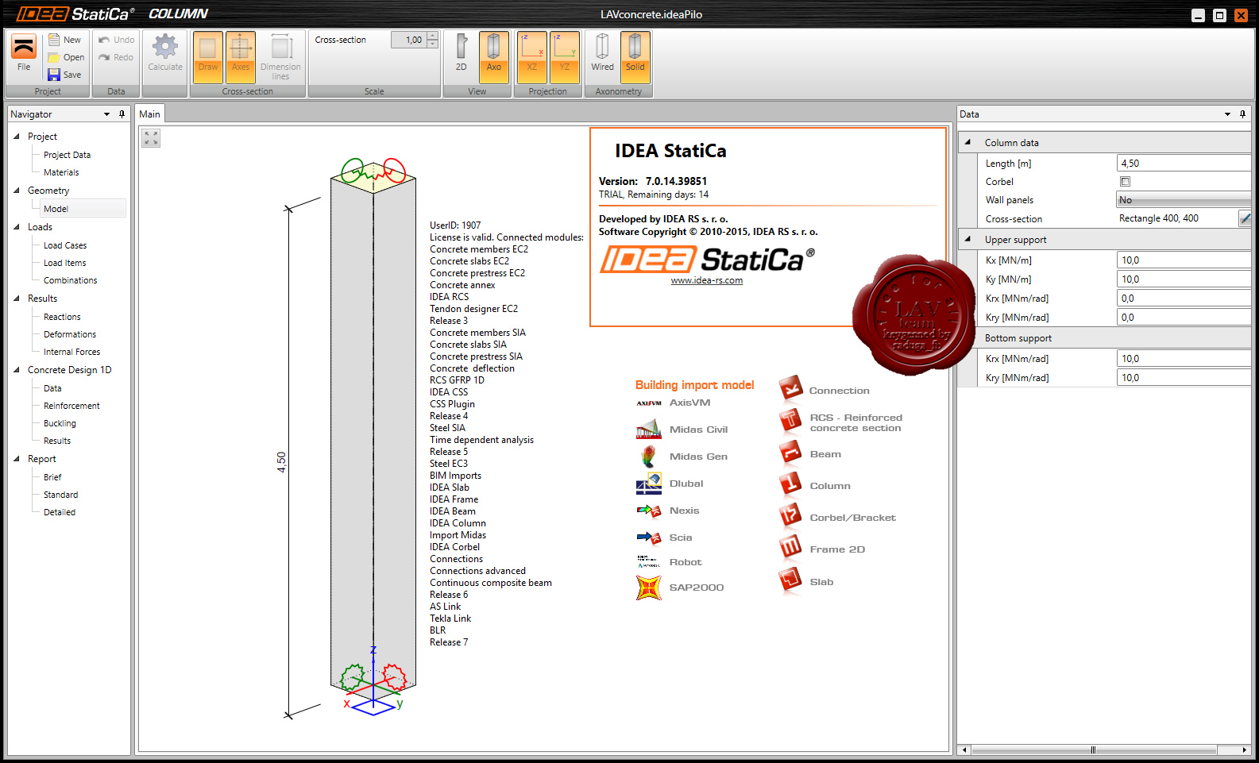Select XZ projection
1259x763 pixels.
532,57
